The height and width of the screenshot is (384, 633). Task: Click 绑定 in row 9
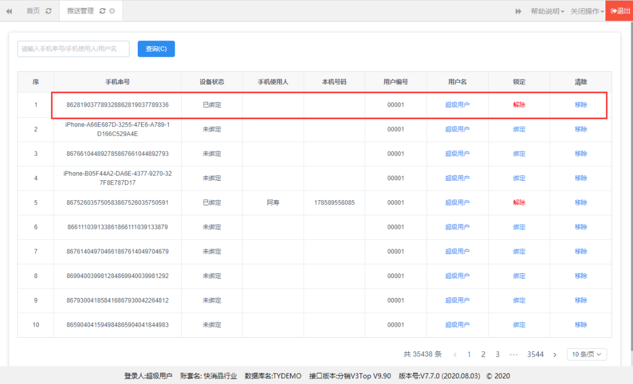pyautogui.click(x=519, y=300)
